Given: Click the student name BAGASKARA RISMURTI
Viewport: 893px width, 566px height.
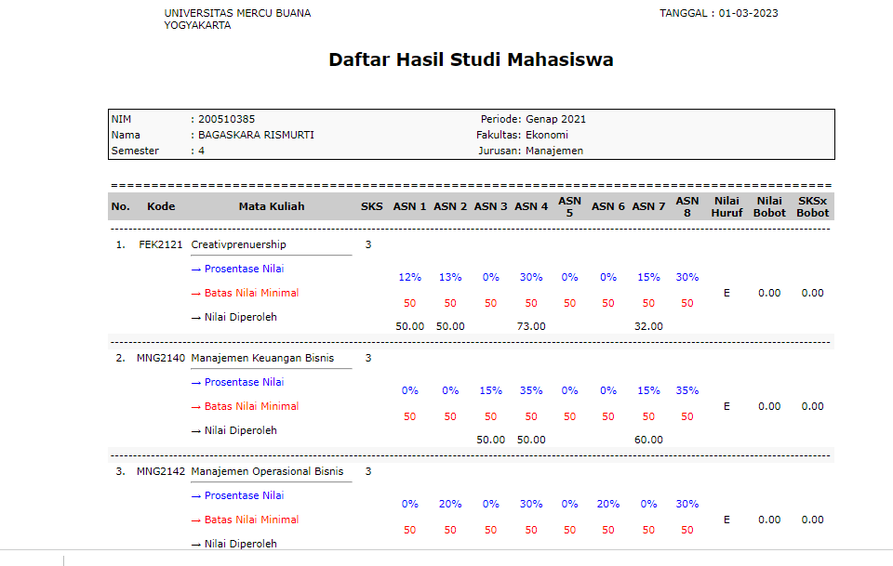Looking at the screenshot, I should pyautogui.click(x=256, y=135).
